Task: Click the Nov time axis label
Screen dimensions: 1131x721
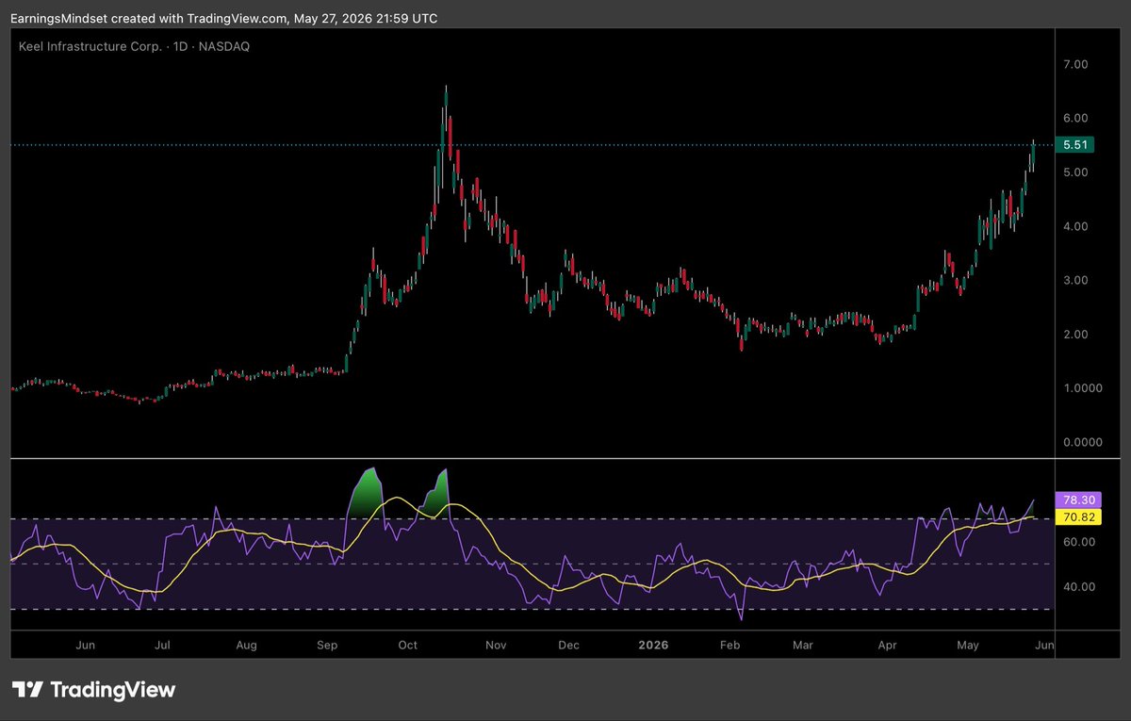Action: [x=496, y=646]
